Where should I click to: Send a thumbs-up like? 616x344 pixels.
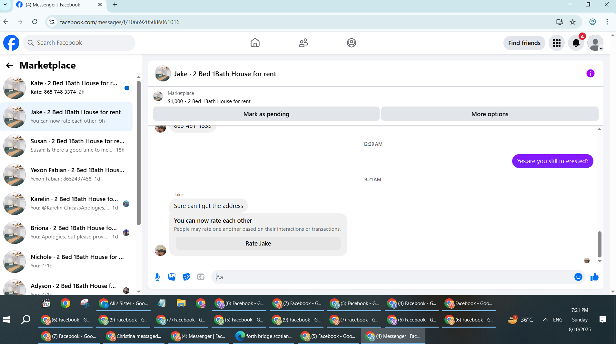tap(594, 277)
